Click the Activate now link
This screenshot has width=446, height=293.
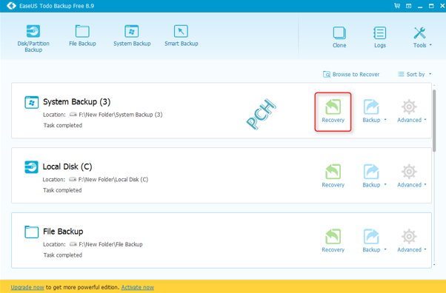point(138,287)
